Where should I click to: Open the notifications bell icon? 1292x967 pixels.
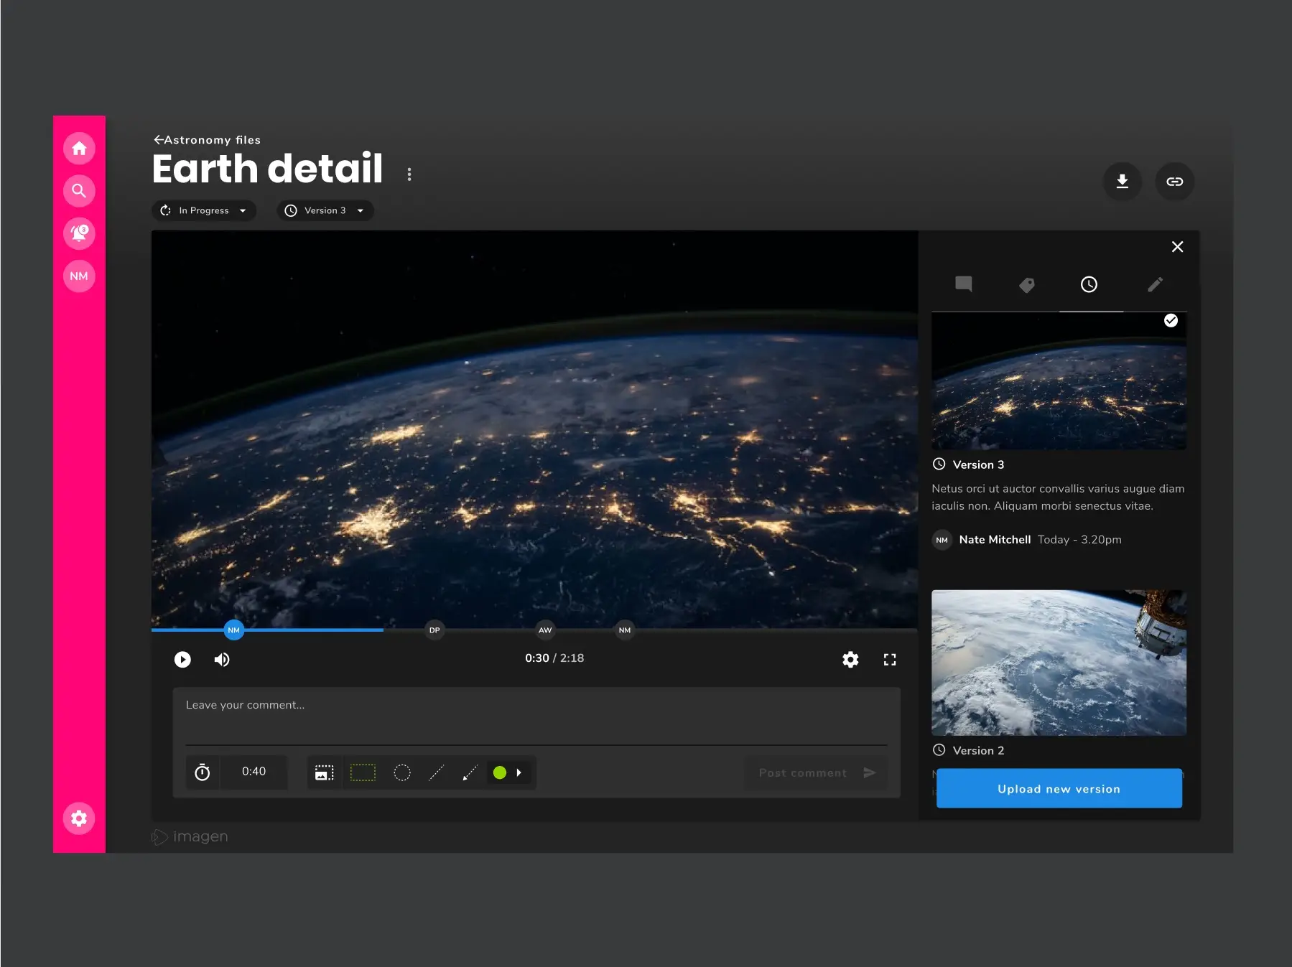pyautogui.click(x=79, y=233)
